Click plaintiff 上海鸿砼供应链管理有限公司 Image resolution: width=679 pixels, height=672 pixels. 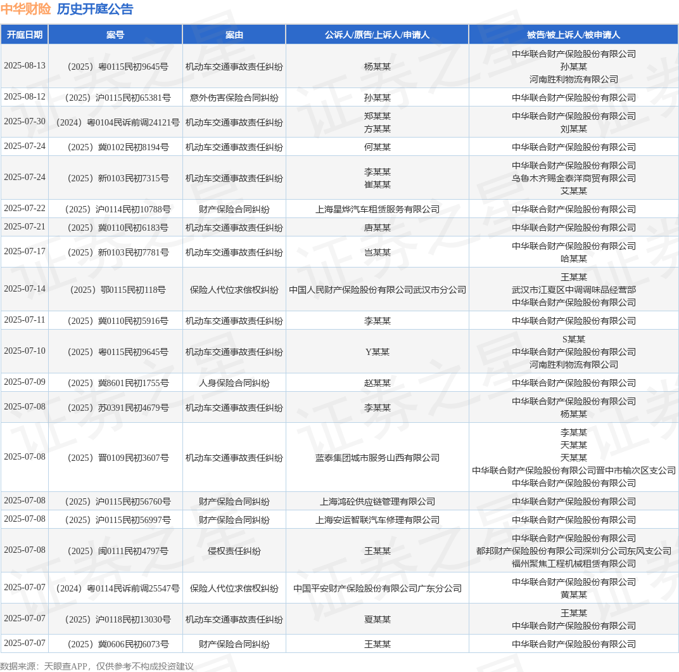[377, 501]
